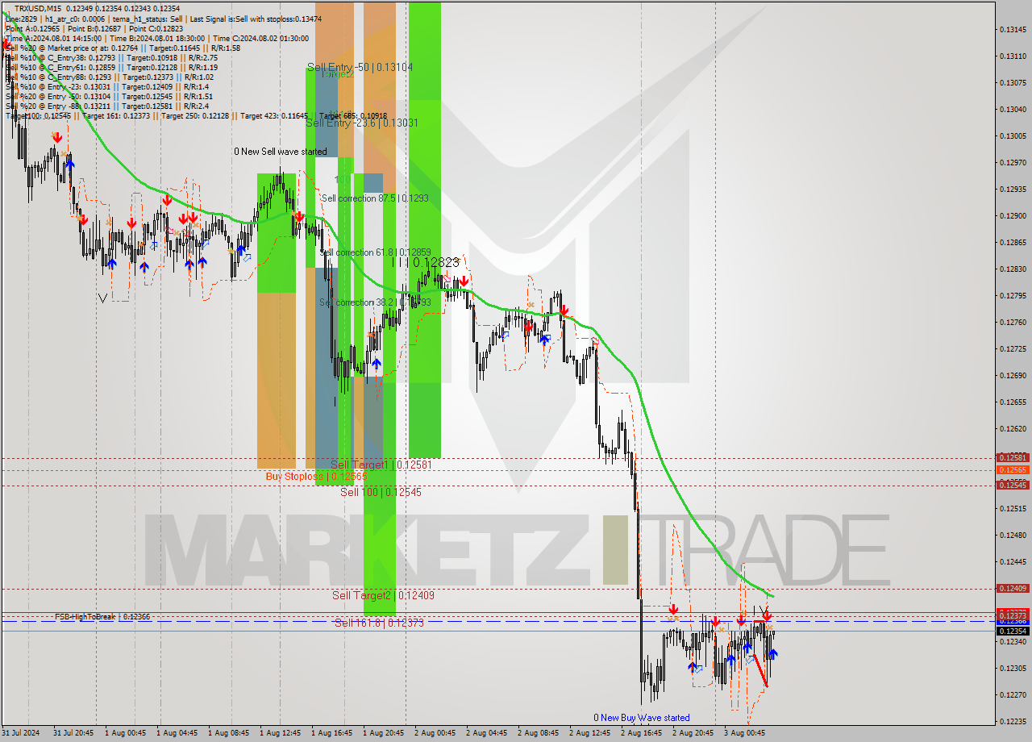Screen dimensions: 1032x742
Task: Click the '31 Jul 2024' time axis label
Action: [21, 733]
